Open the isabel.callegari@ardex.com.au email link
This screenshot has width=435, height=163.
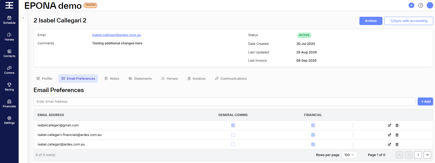tap(117, 35)
